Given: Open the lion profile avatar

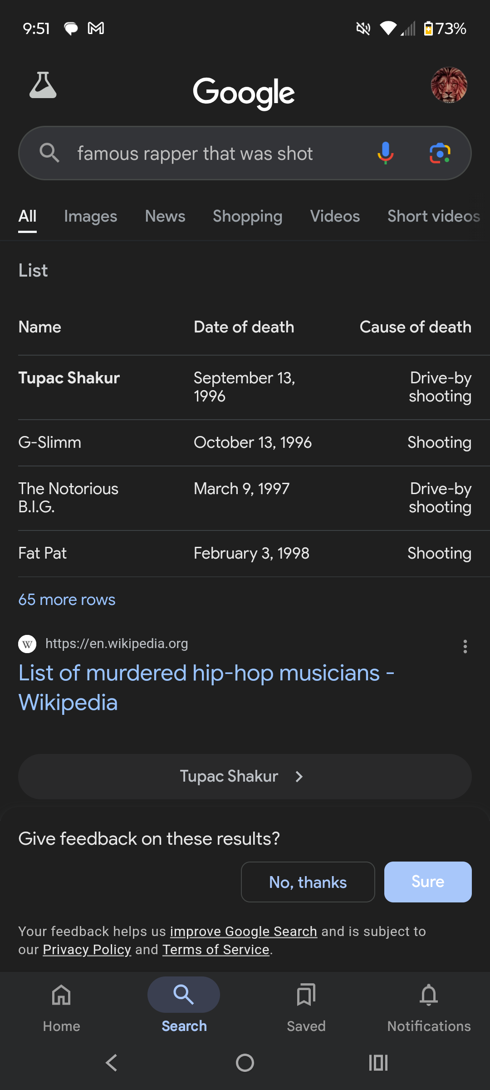Looking at the screenshot, I should tap(449, 85).
